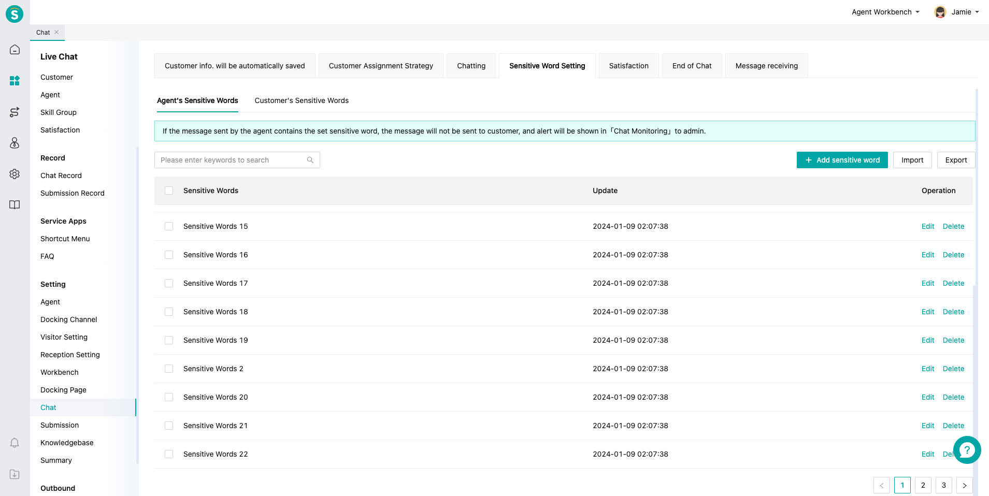Open the notification bell icon
Image resolution: width=989 pixels, height=496 pixels.
(x=15, y=443)
